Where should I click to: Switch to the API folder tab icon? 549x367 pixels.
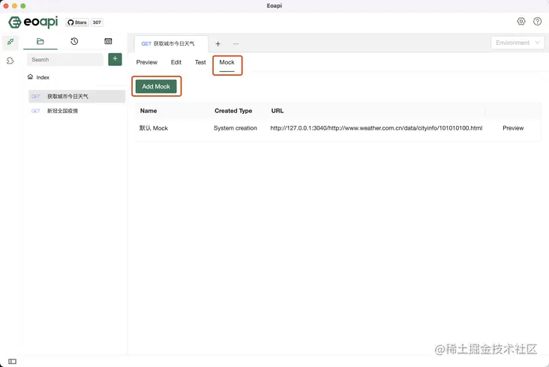point(40,41)
